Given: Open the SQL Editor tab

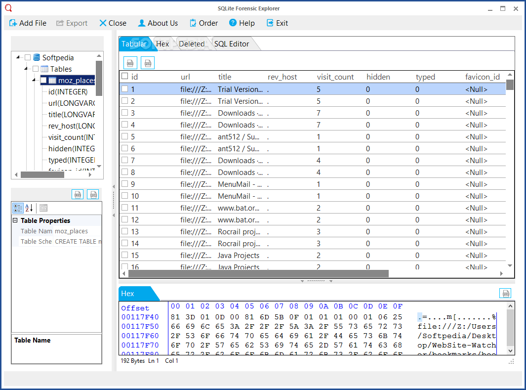Looking at the screenshot, I should pos(233,43).
